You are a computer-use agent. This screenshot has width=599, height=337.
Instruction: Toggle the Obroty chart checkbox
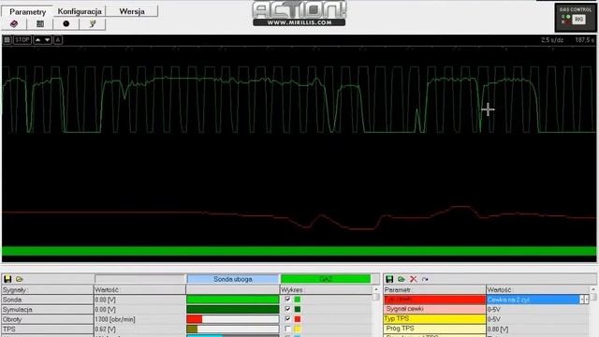point(287,319)
